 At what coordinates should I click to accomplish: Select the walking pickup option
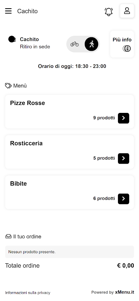click(91, 44)
